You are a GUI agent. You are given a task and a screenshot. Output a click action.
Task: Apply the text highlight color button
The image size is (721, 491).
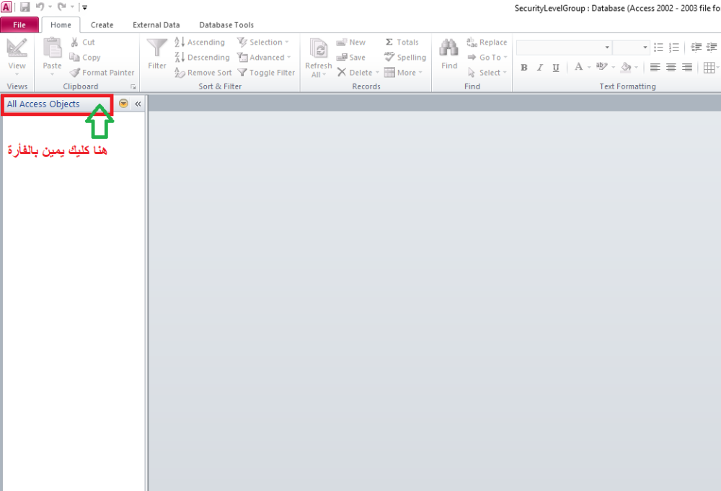point(601,67)
